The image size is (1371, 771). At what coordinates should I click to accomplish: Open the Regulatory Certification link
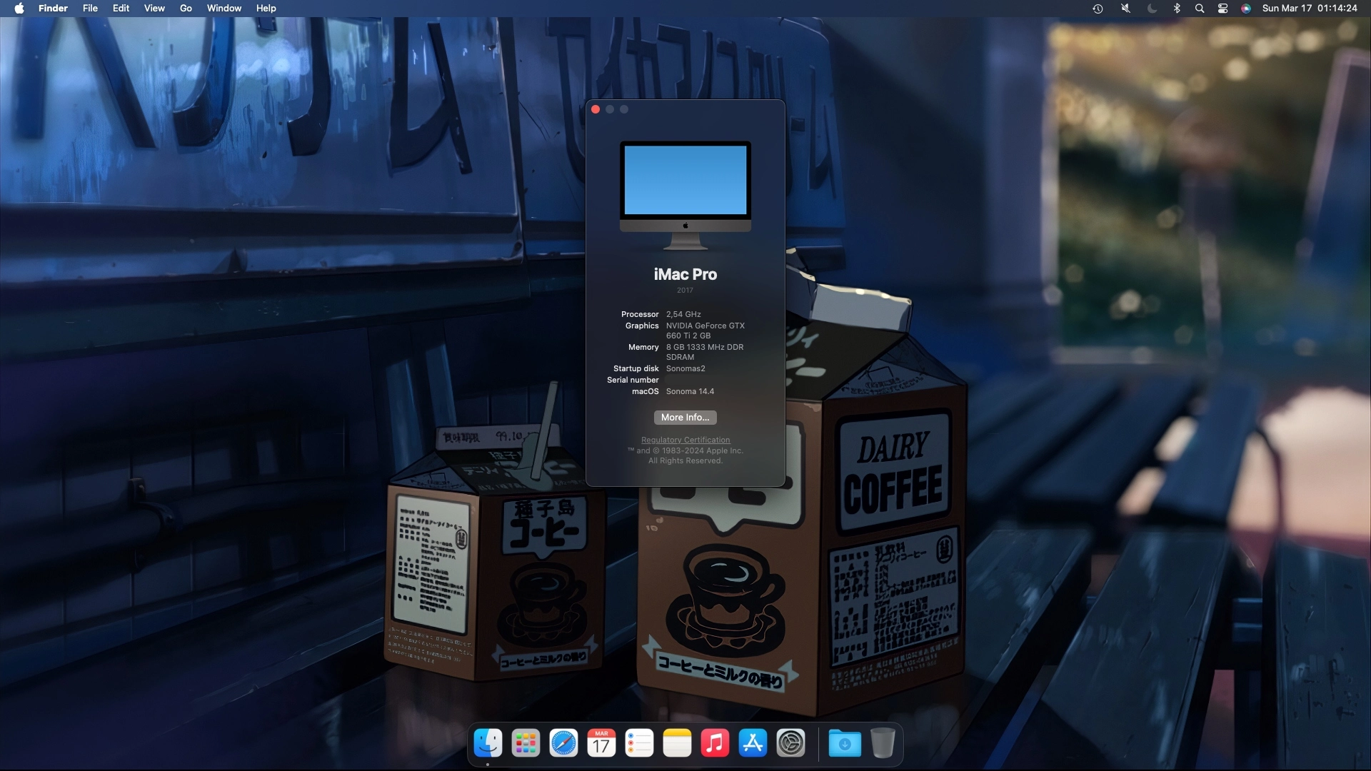pos(685,440)
